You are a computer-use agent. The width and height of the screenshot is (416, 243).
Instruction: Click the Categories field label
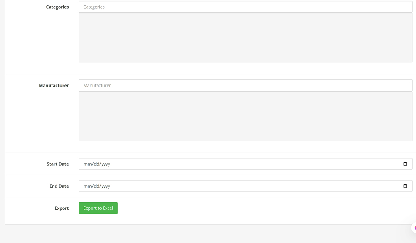[57, 7]
